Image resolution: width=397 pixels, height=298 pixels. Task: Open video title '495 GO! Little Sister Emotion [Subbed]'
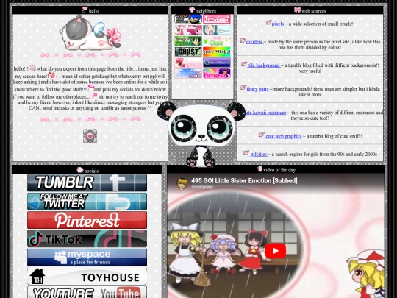pos(244,181)
